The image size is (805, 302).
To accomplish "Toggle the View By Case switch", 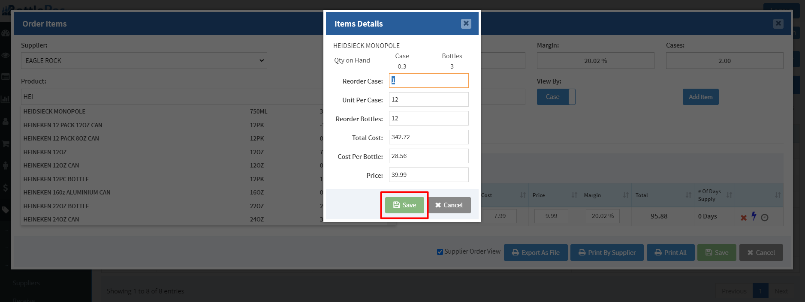I will pos(556,97).
